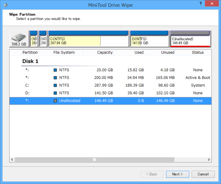Click the left arrow of horizontal scrollbar
The height and width of the screenshot is (184, 221).
click(12, 159)
